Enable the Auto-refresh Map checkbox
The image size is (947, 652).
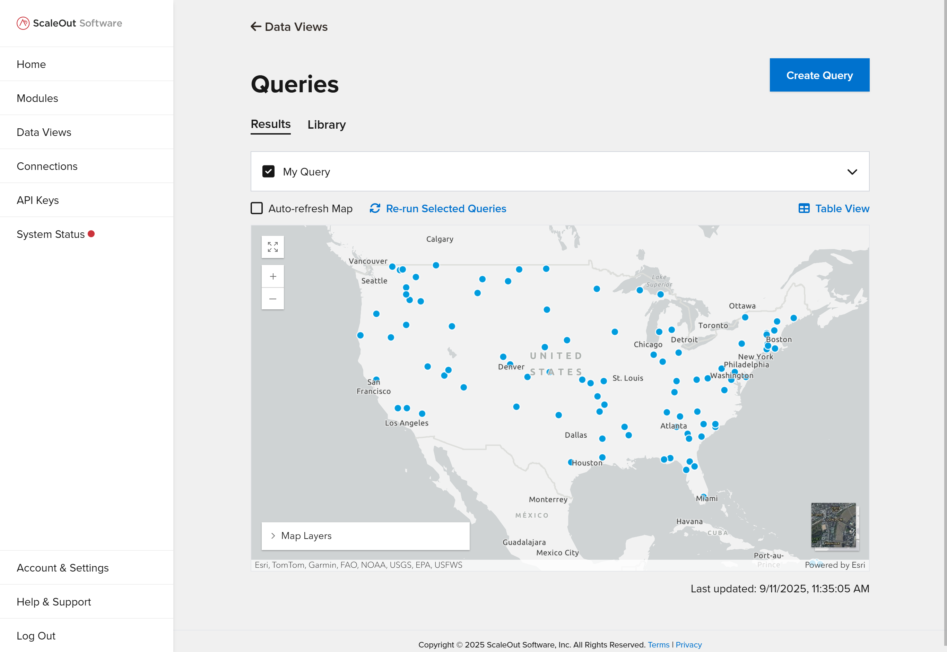pyautogui.click(x=257, y=208)
